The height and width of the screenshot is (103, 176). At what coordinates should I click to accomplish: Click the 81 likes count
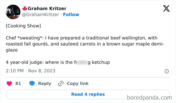pos(18,83)
